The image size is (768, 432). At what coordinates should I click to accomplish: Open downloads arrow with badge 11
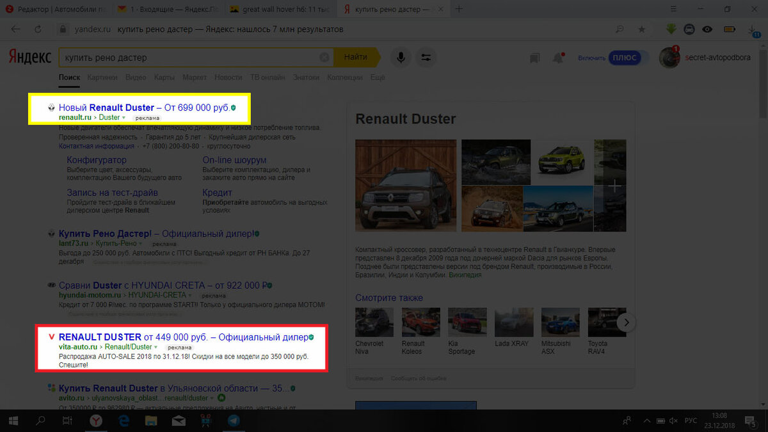[x=753, y=30]
